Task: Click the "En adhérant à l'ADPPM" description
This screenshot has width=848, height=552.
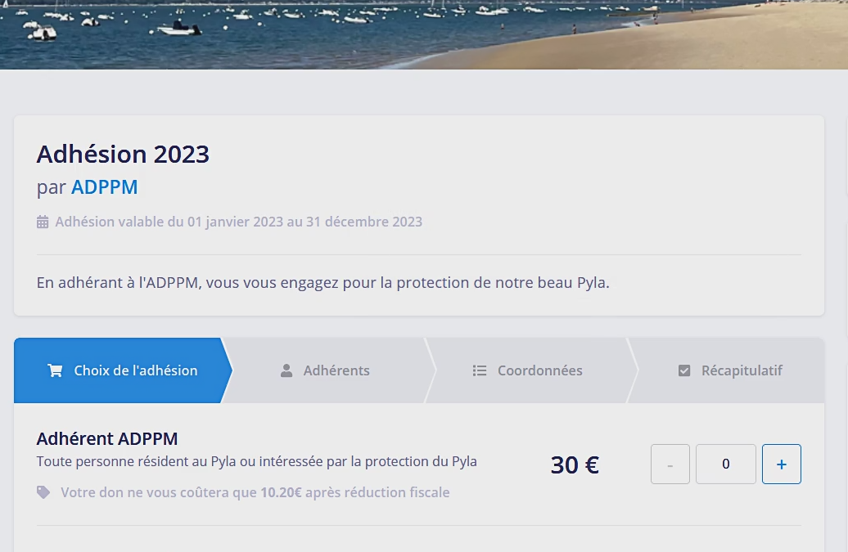Action: coord(323,282)
